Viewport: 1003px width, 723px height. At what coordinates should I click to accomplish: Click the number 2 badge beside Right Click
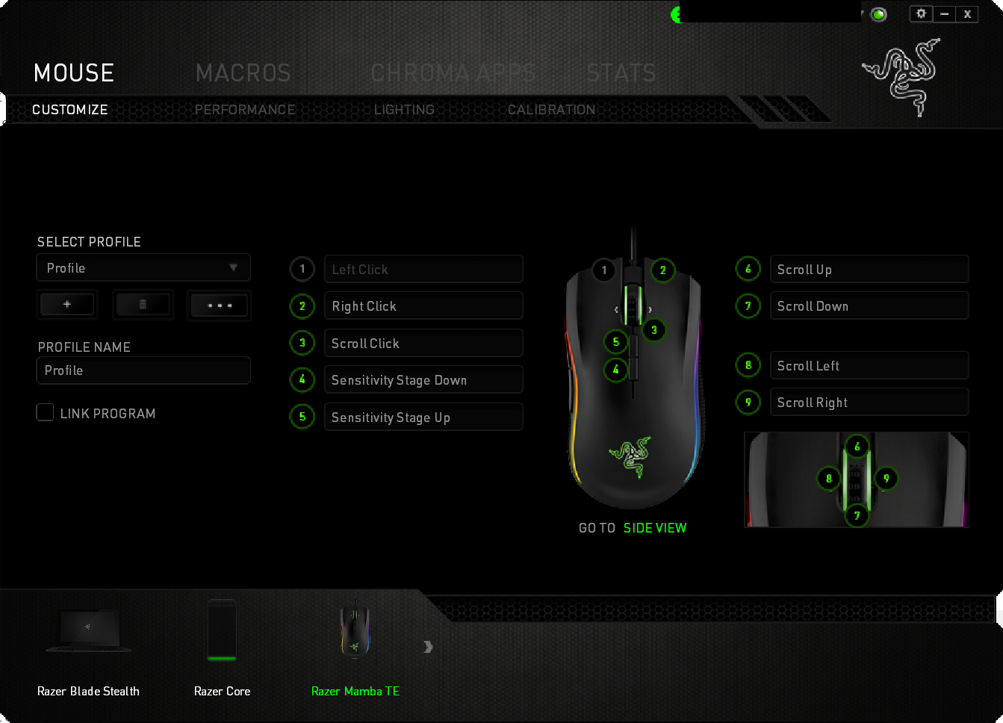302,305
